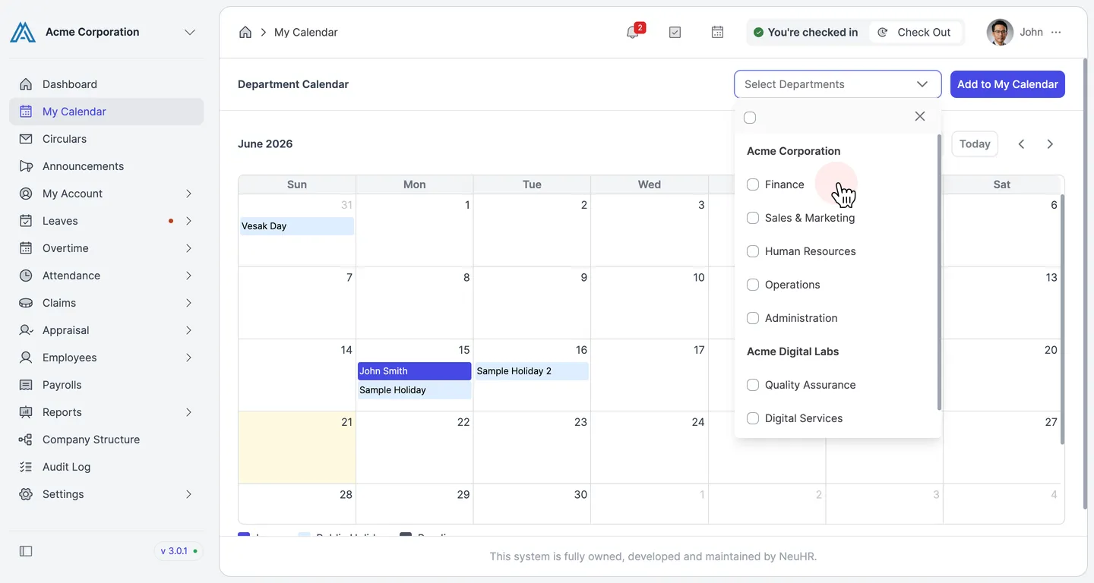The height and width of the screenshot is (583, 1094).
Task: Click the Leaves calendar-check icon
Action: click(x=26, y=221)
